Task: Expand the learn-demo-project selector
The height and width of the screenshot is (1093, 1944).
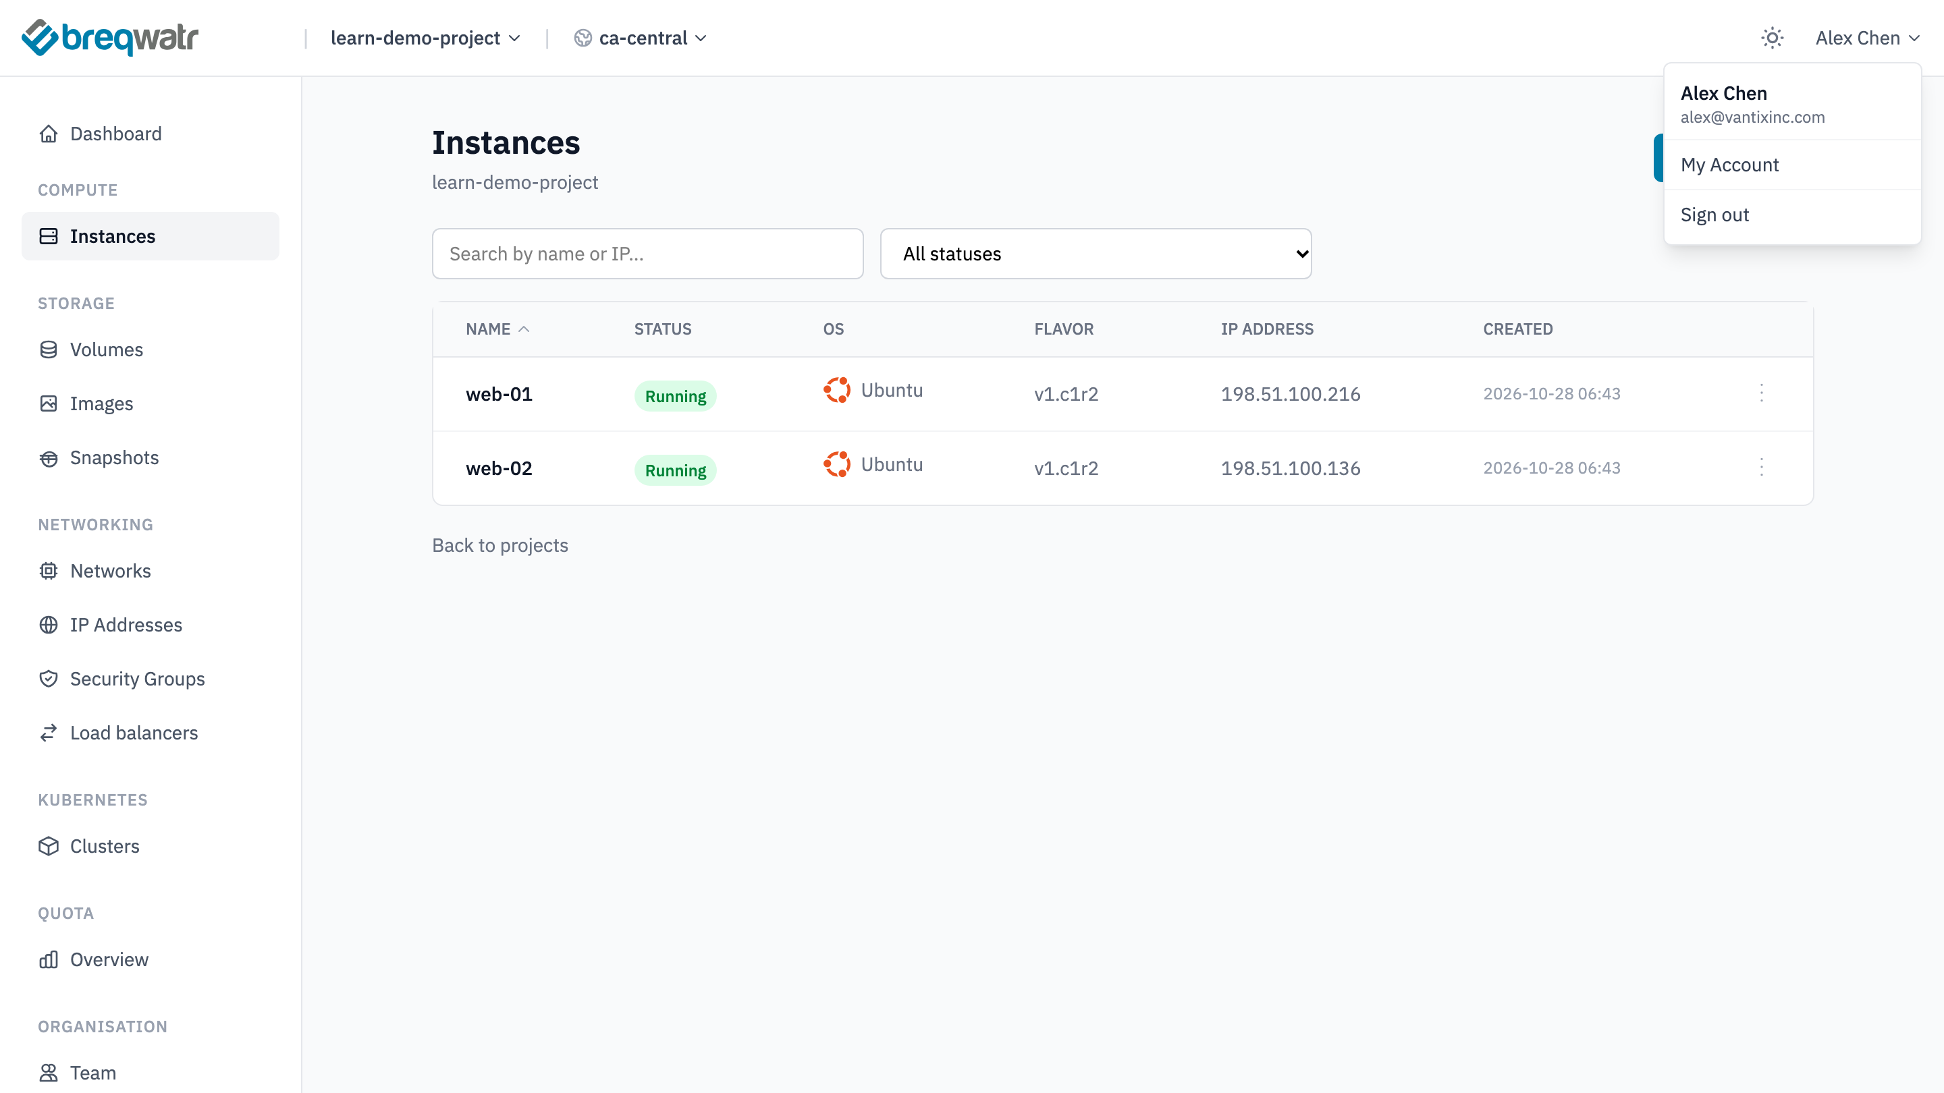Action: [x=426, y=38]
